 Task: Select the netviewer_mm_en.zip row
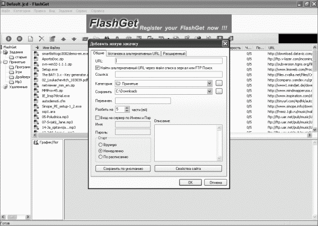pos(58,85)
